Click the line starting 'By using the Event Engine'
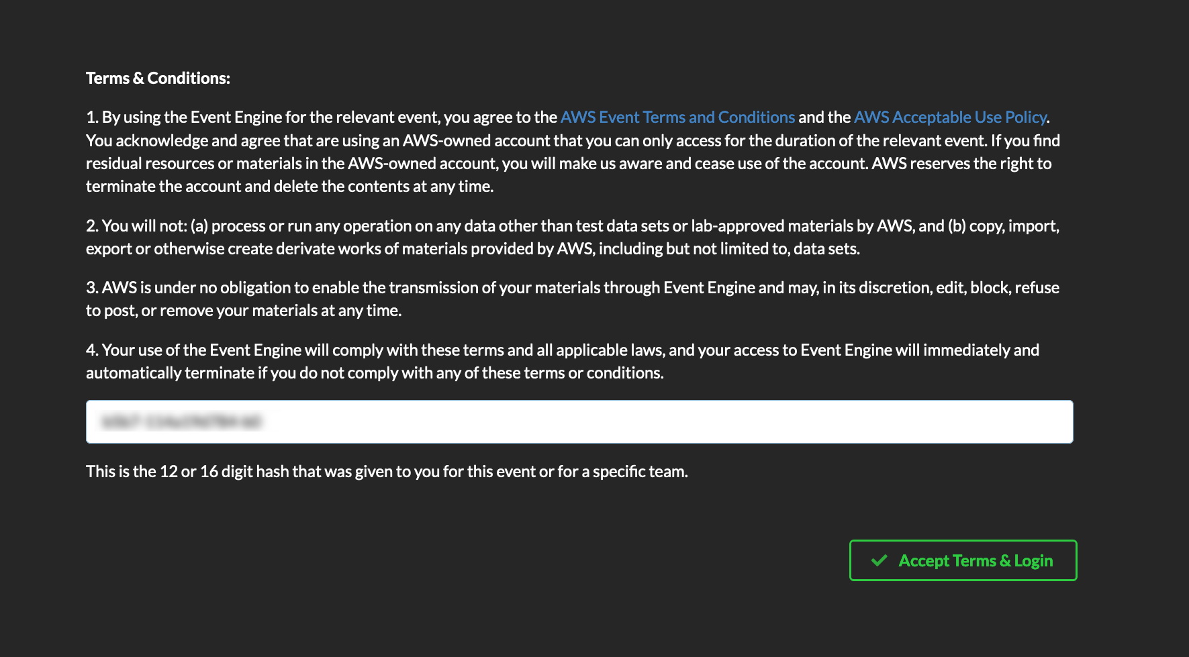Viewport: 1189px width, 657px height. 568,117
